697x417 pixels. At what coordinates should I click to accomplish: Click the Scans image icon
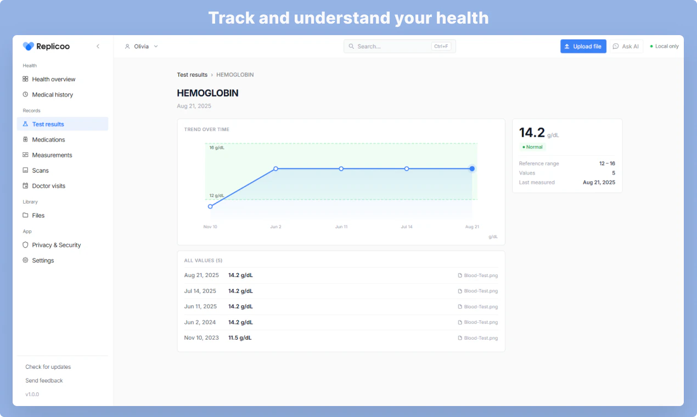(25, 170)
